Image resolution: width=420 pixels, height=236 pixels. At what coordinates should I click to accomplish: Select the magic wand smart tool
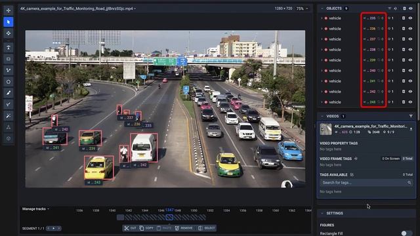click(x=9, y=115)
